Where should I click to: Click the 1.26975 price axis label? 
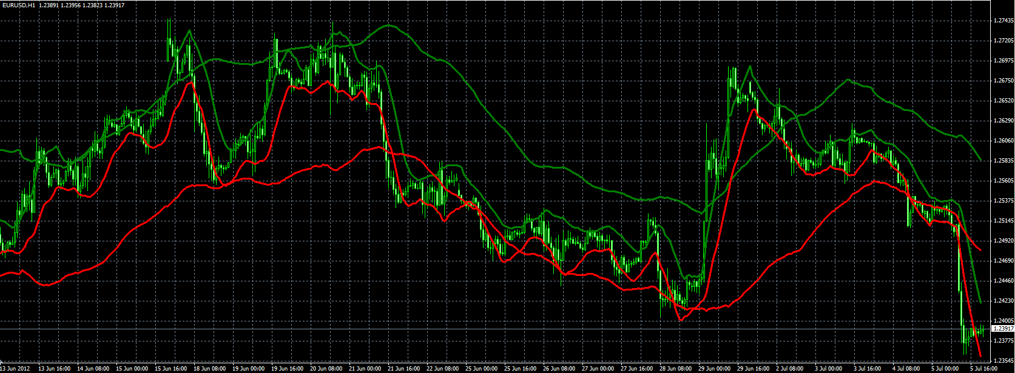[x=1003, y=61]
